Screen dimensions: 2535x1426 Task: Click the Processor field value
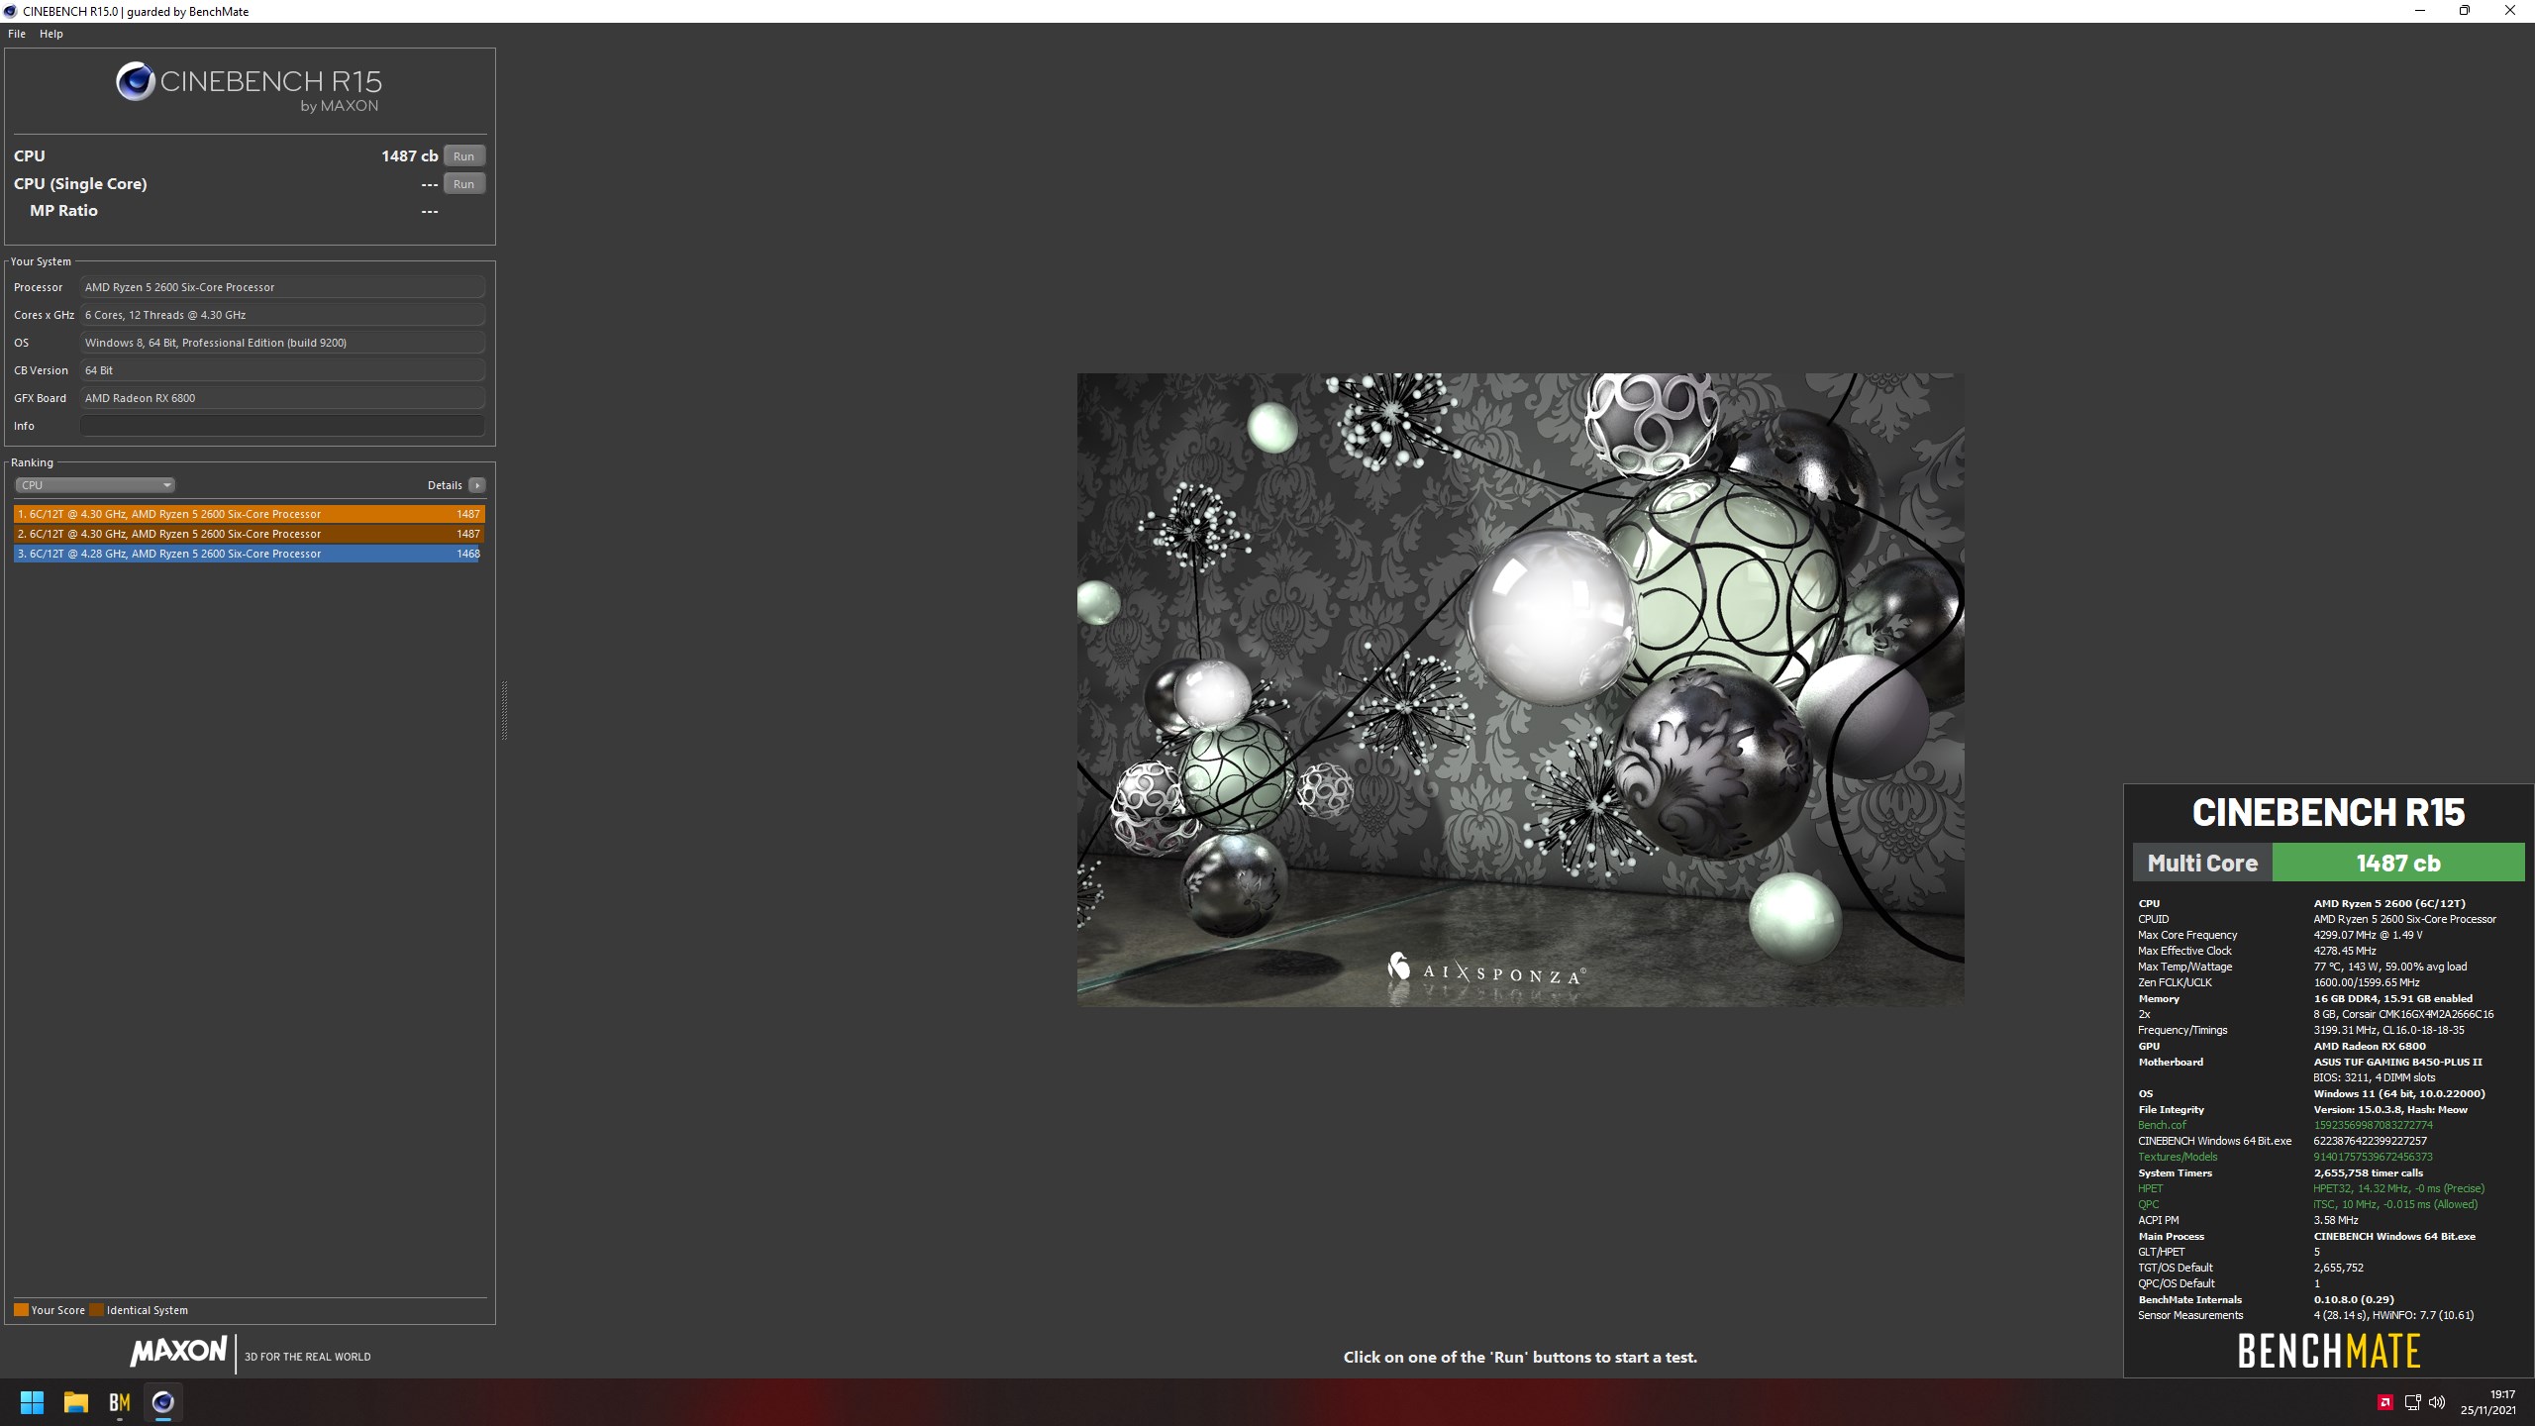(x=282, y=287)
